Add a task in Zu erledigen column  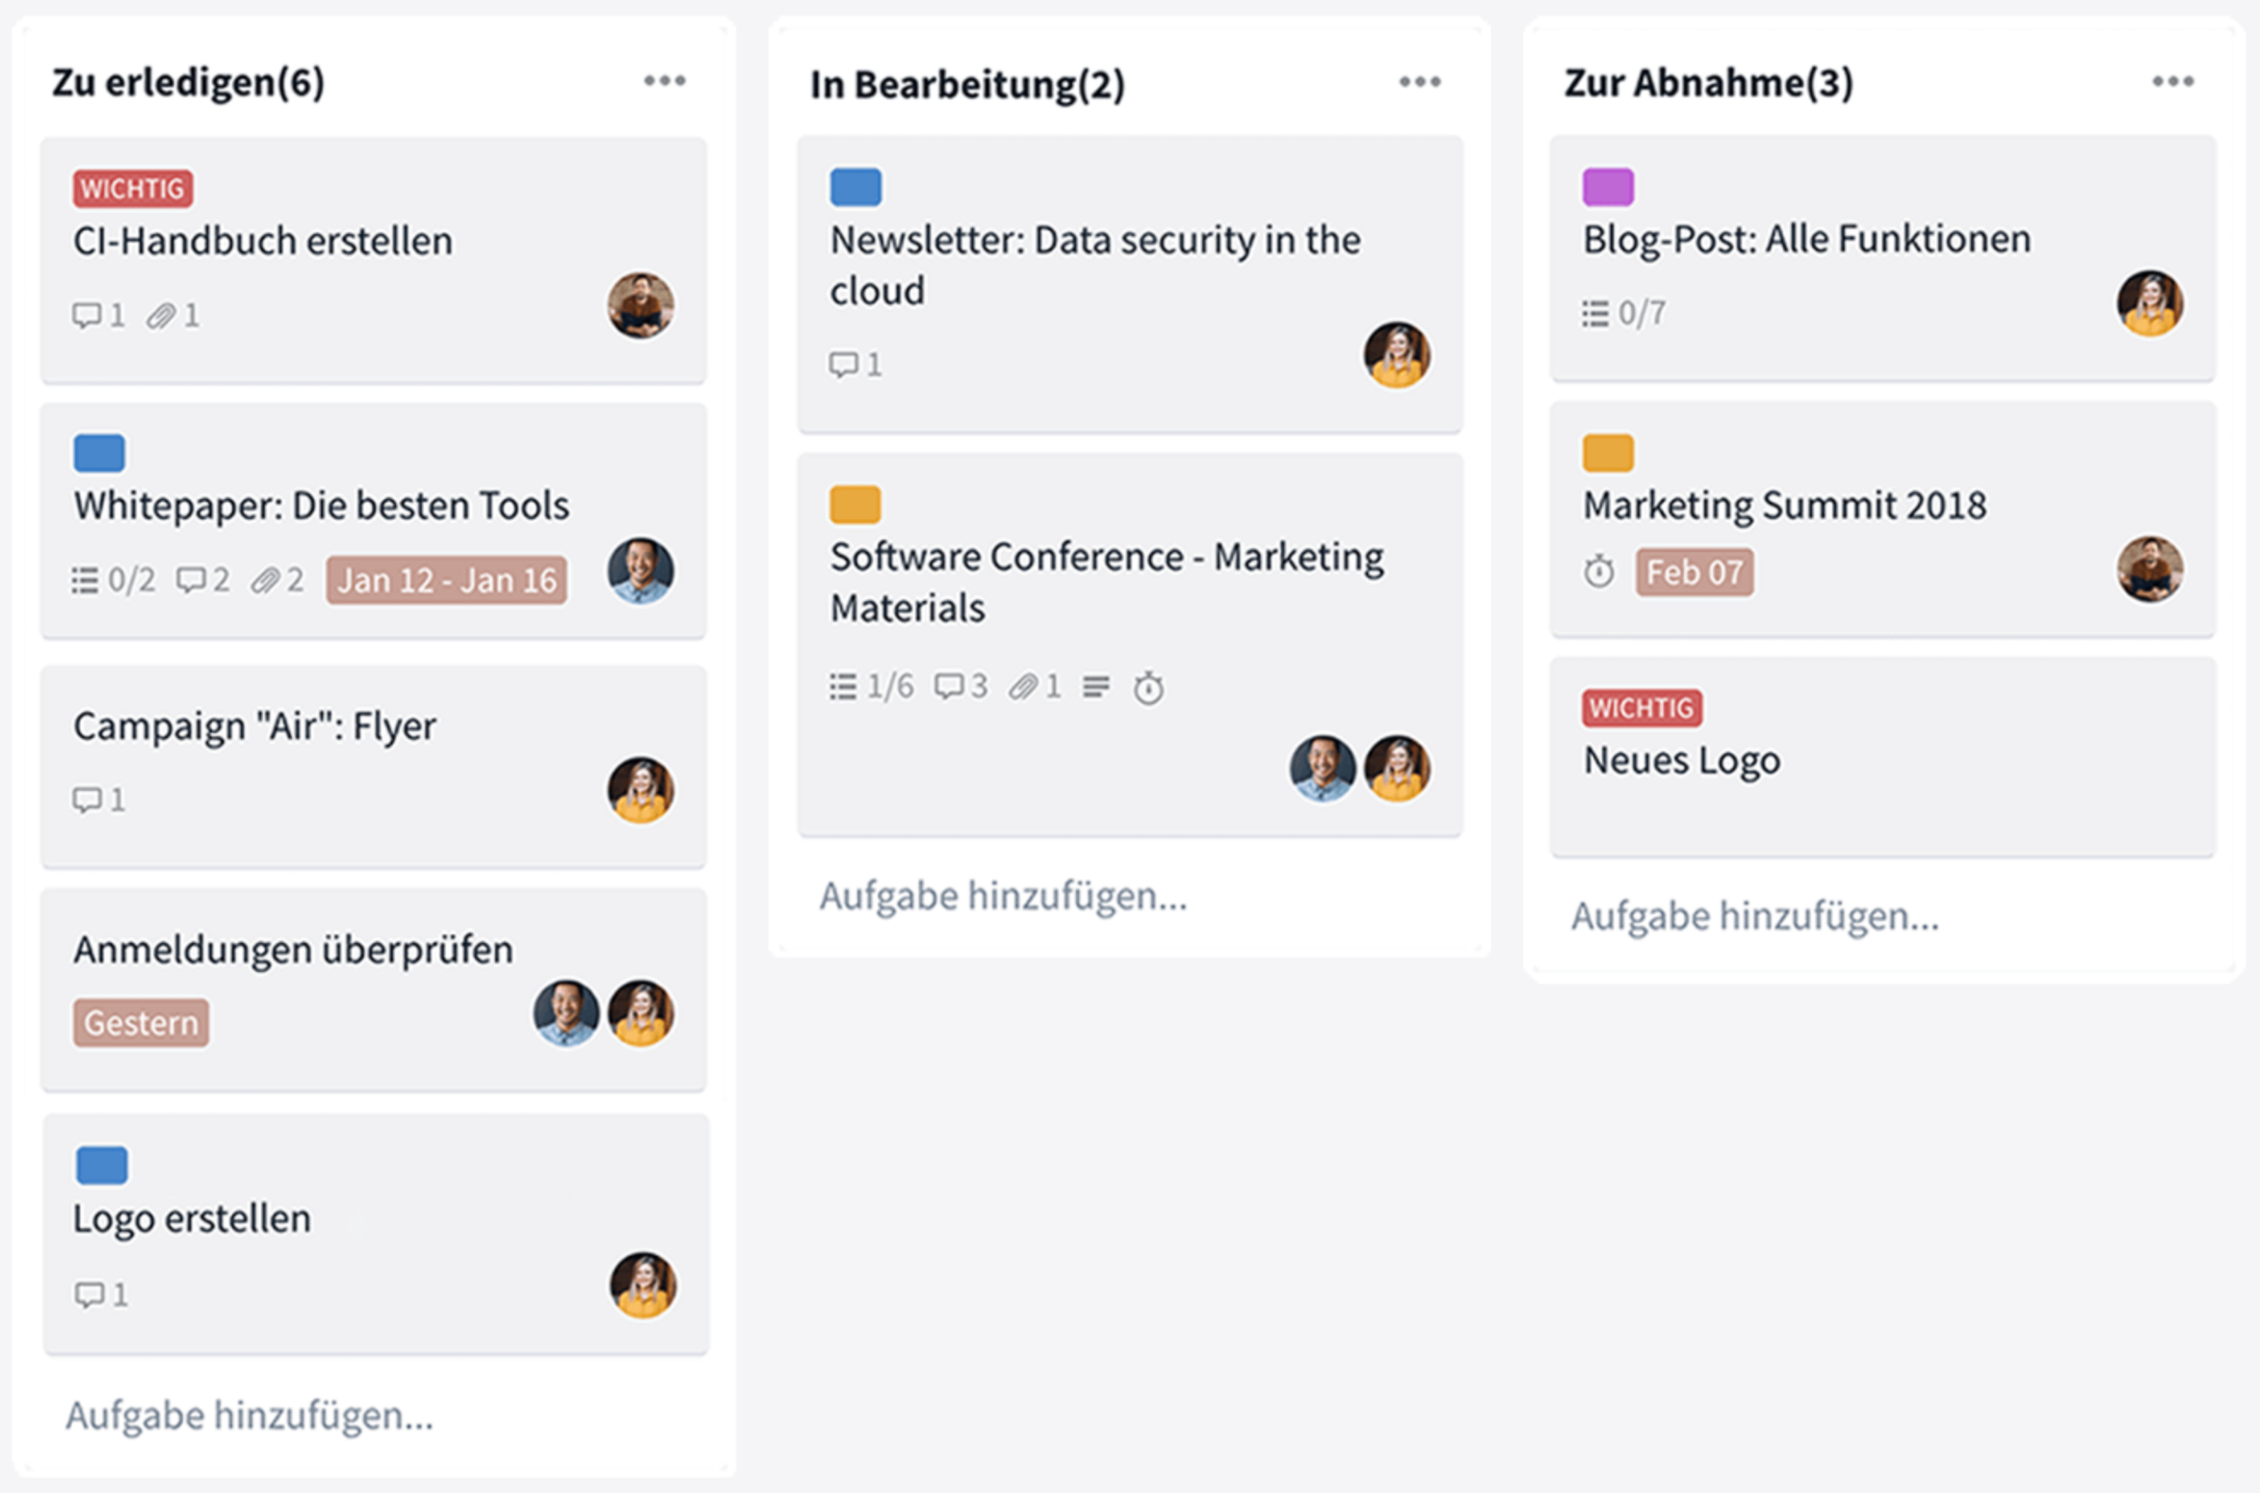tap(250, 1415)
